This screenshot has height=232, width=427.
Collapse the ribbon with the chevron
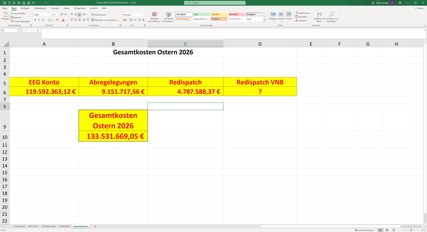pos(425,26)
